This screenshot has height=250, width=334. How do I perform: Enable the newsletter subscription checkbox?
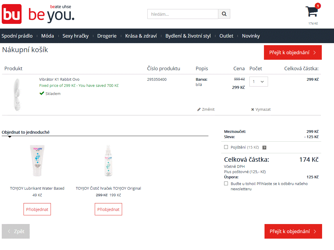[226, 184]
